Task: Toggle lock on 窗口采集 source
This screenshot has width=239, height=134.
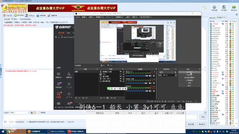Action: pos(123,77)
